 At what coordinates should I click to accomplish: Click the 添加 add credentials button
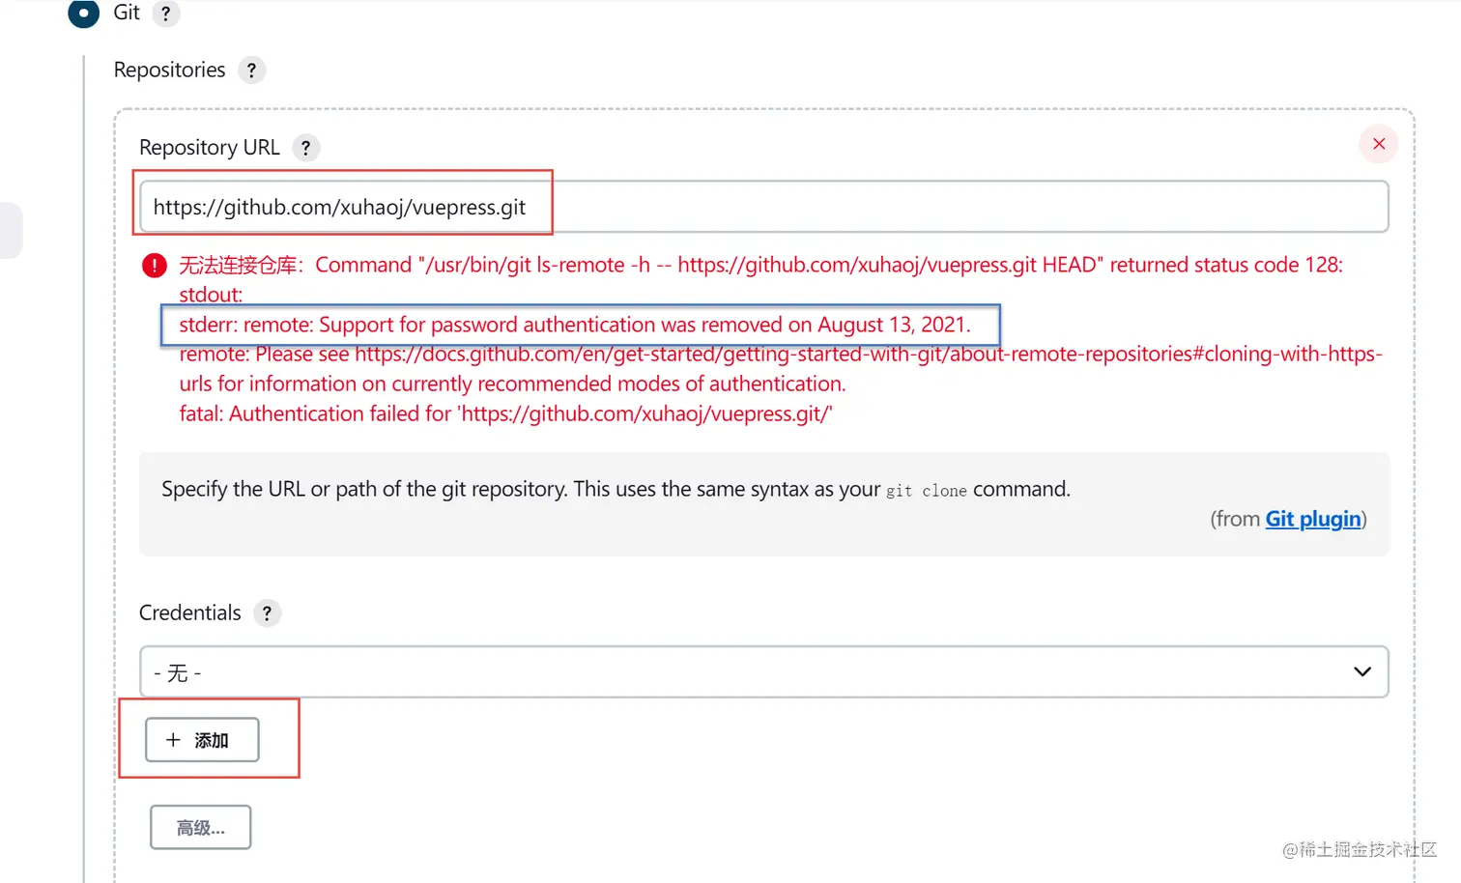(202, 740)
